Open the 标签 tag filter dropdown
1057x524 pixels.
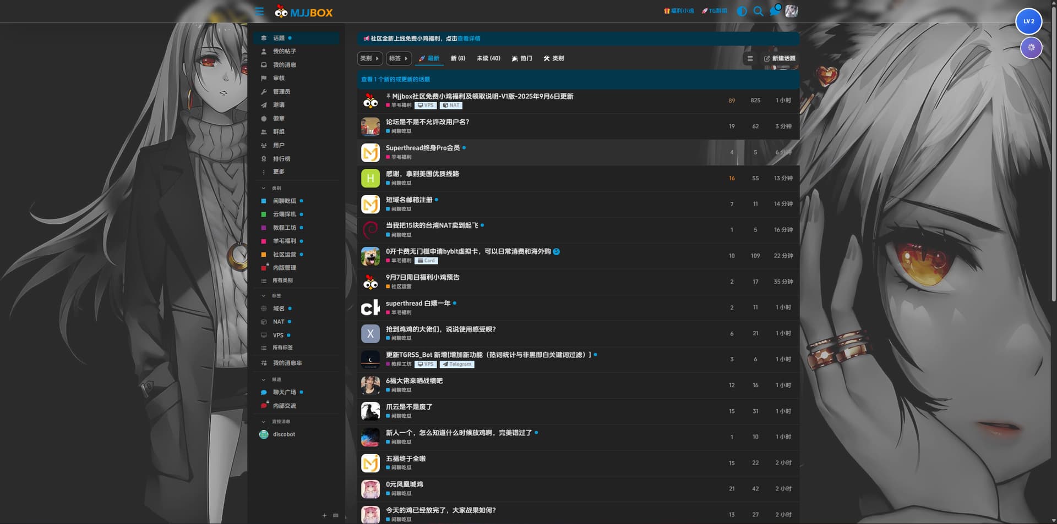(398, 58)
